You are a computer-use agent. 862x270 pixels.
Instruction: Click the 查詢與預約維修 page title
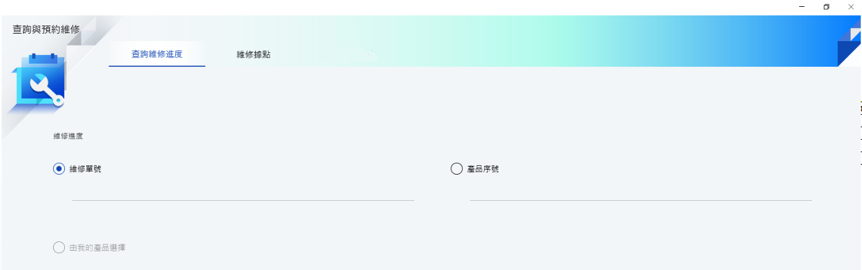[x=46, y=29]
